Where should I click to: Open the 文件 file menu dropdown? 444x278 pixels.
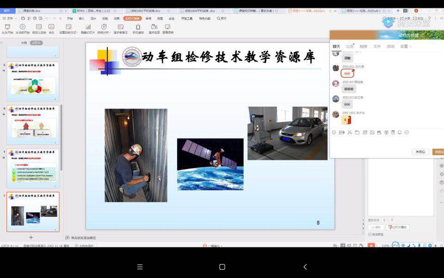(10, 18)
